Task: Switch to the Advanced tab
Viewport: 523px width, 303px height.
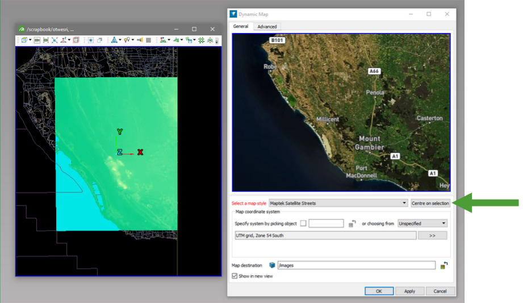Action: coord(267,27)
